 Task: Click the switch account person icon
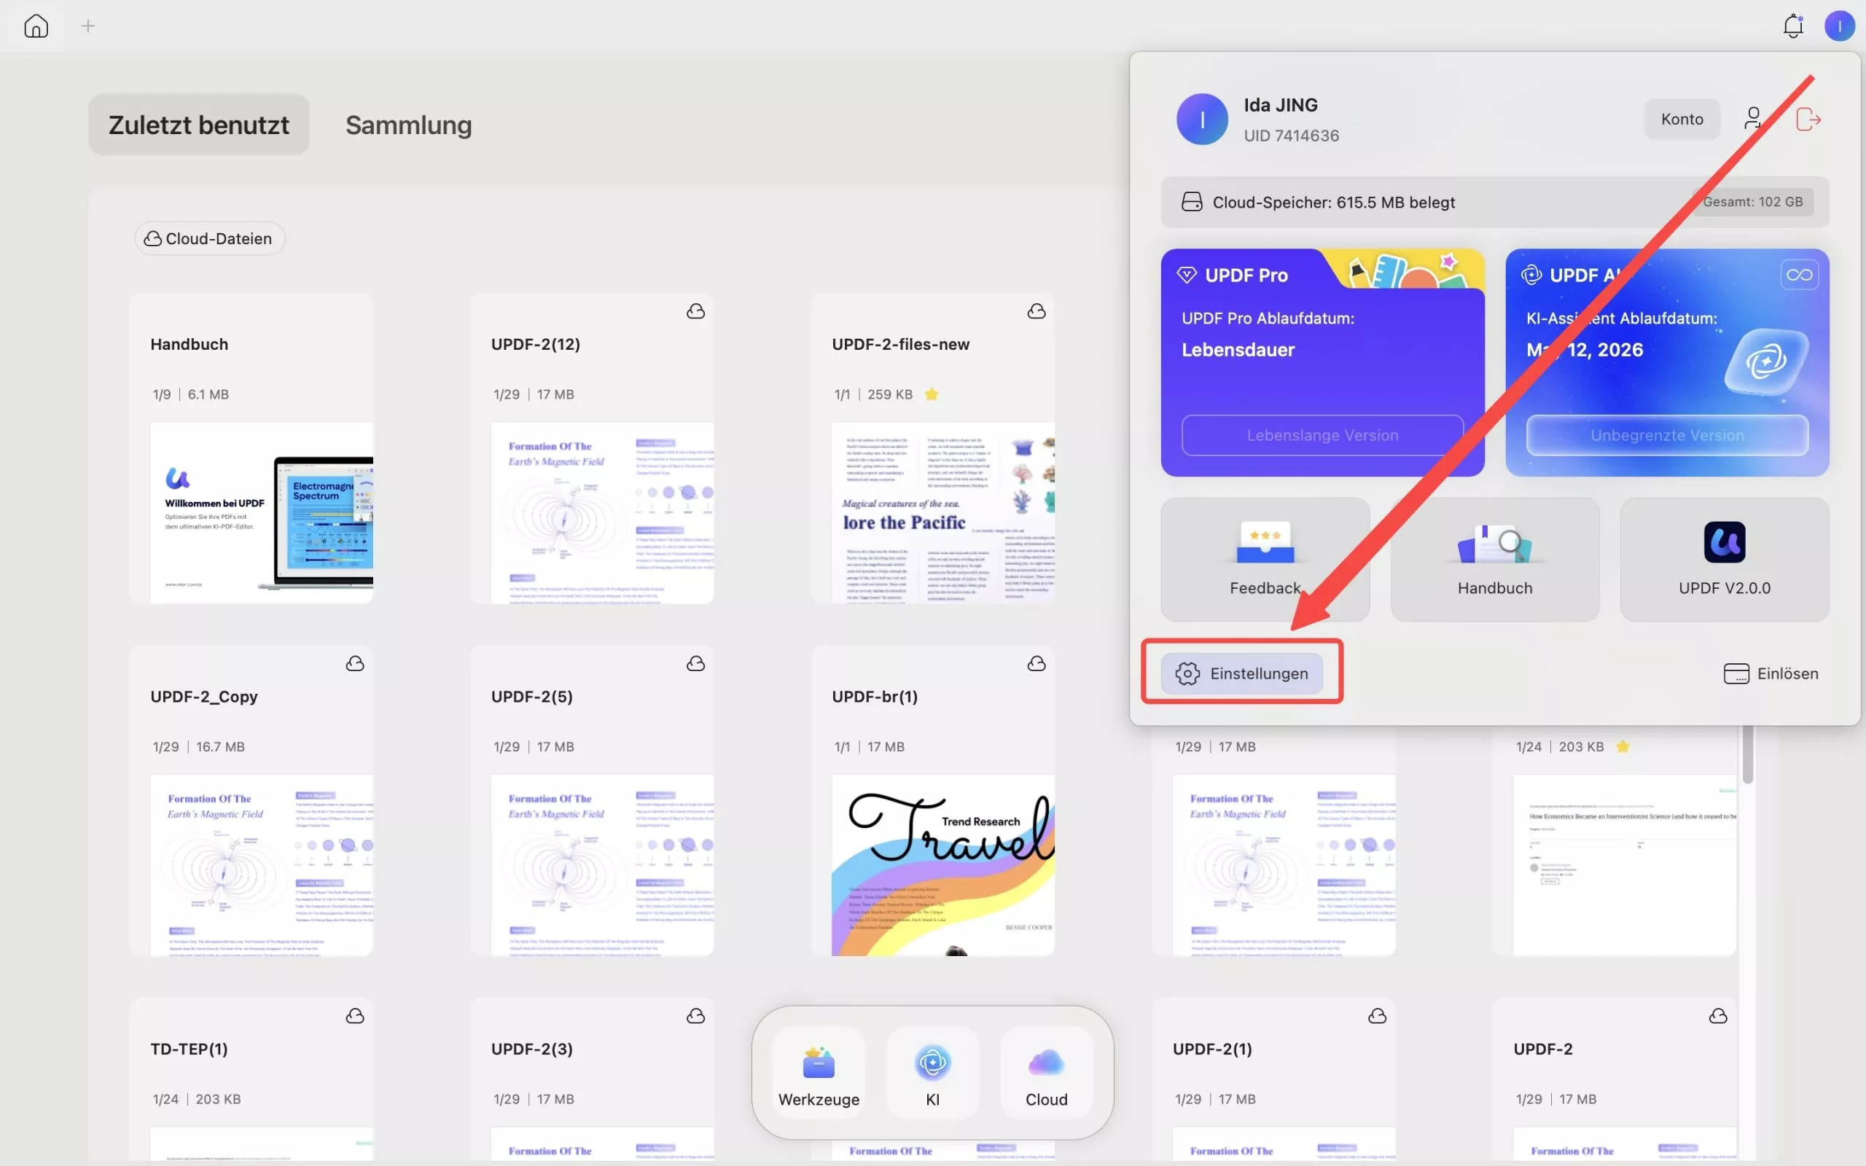[x=1752, y=119]
